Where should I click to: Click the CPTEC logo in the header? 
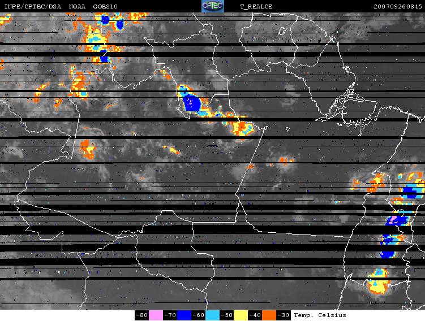click(213, 6)
